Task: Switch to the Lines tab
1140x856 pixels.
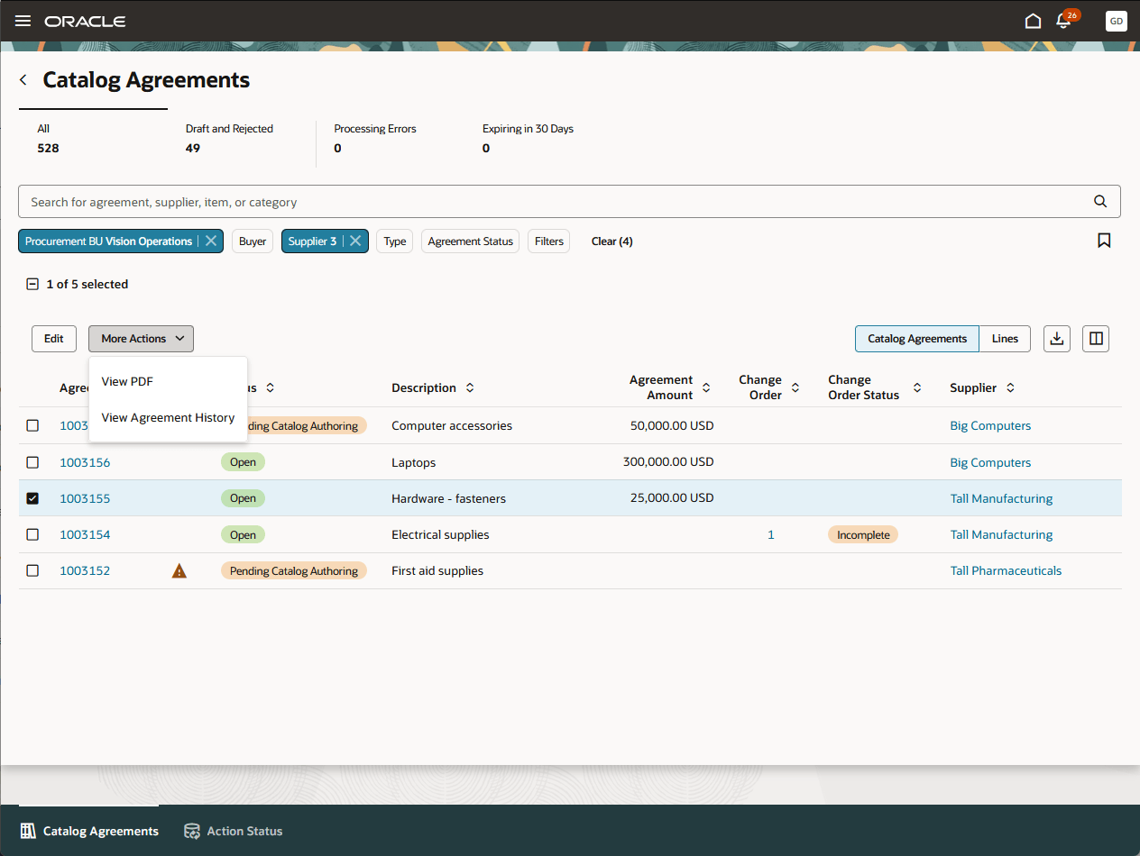Action: pos(1004,338)
